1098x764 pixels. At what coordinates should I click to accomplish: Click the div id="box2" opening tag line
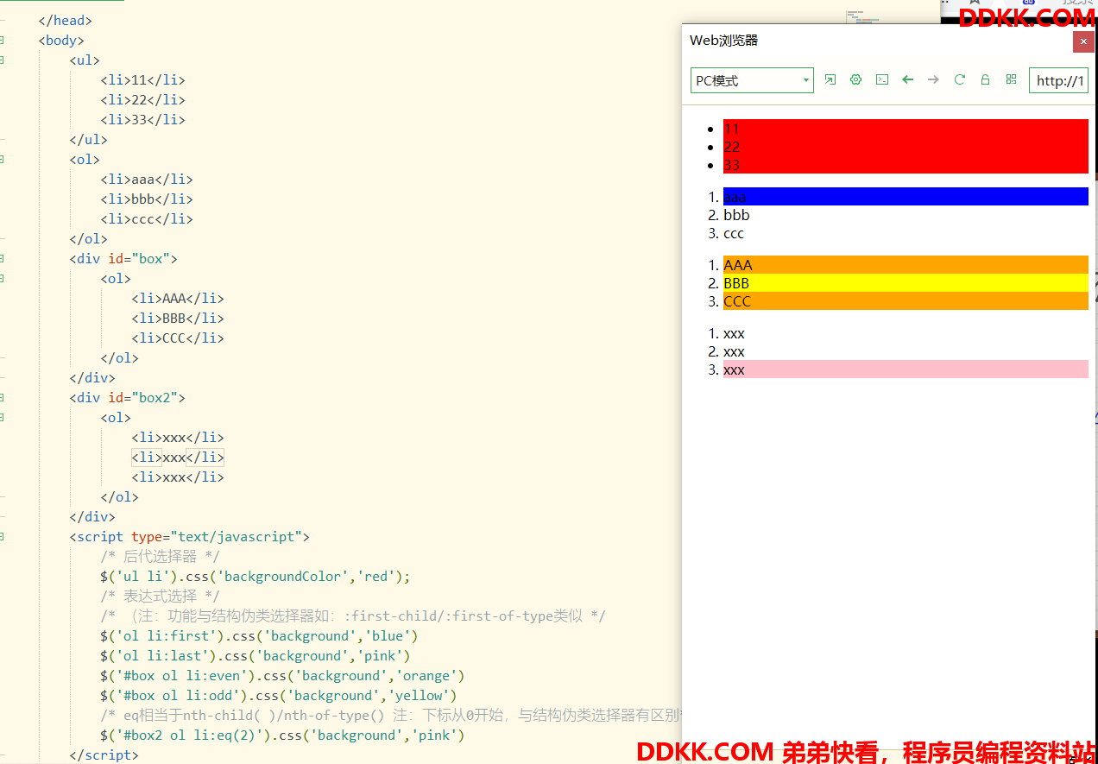(128, 398)
